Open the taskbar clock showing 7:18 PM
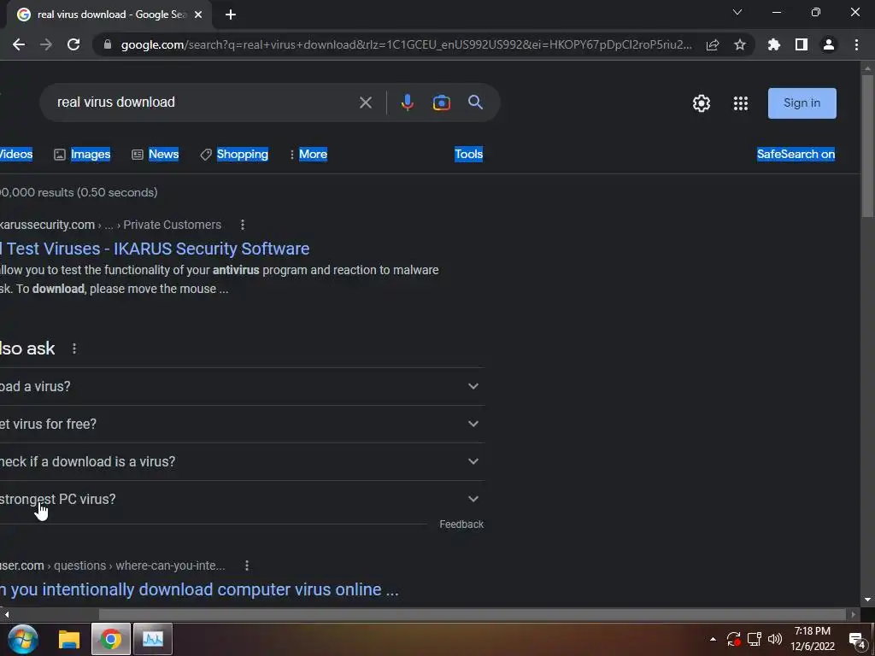 pyautogui.click(x=813, y=639)
